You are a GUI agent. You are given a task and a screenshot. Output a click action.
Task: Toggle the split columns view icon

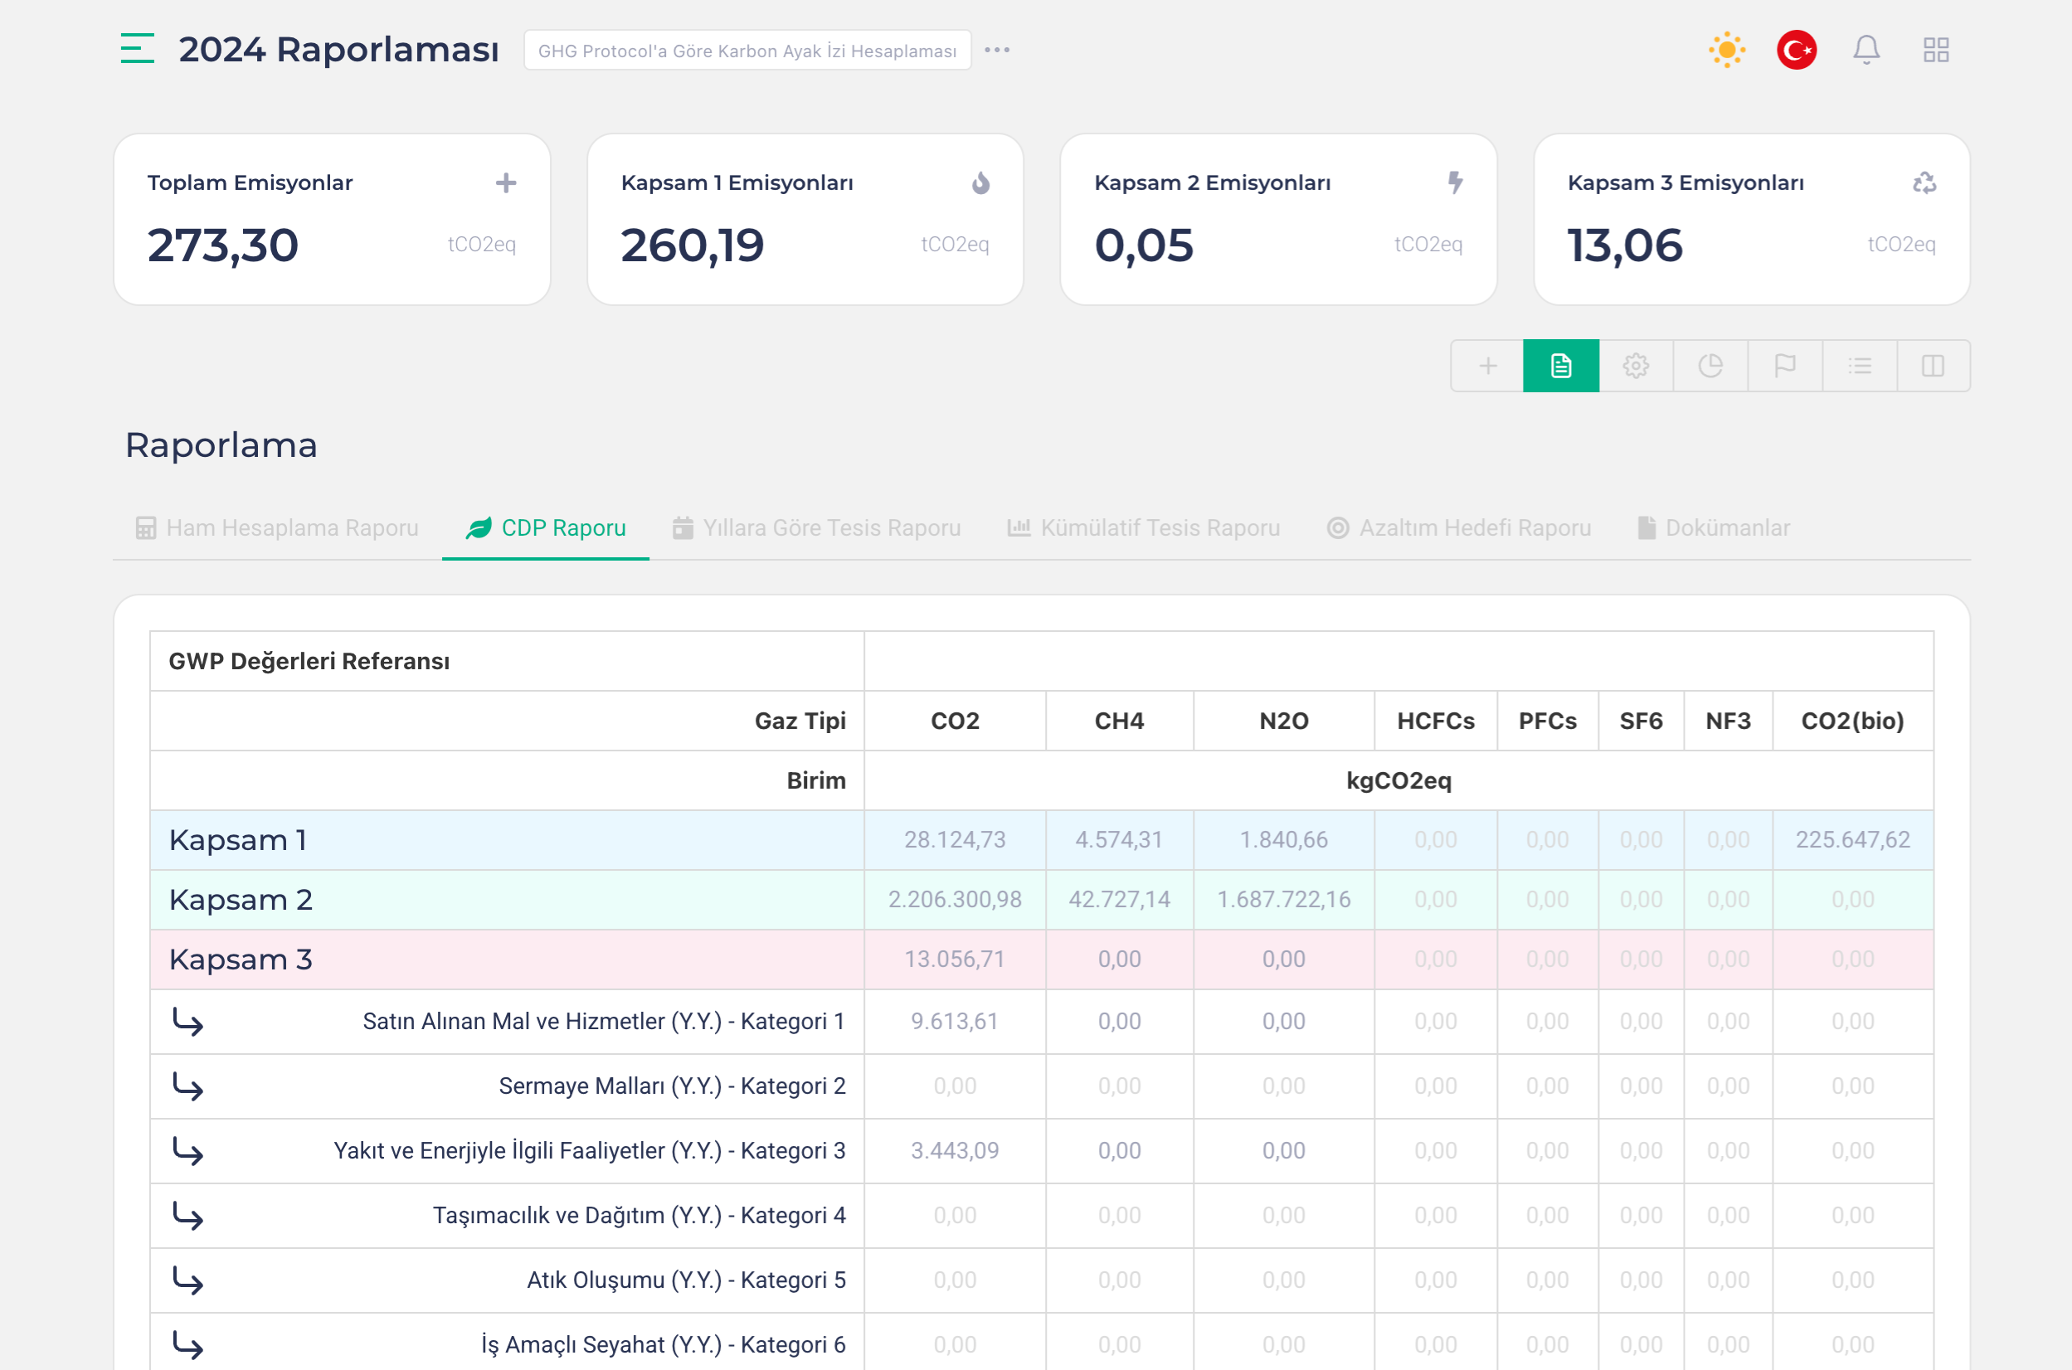[x=1933, y=366]
